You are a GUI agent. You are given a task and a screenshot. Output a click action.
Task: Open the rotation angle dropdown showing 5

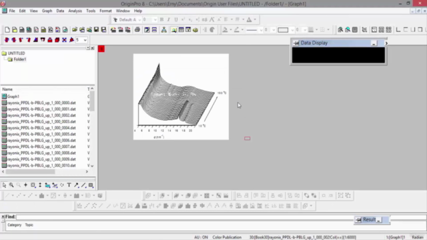click(x=85, y=40)
